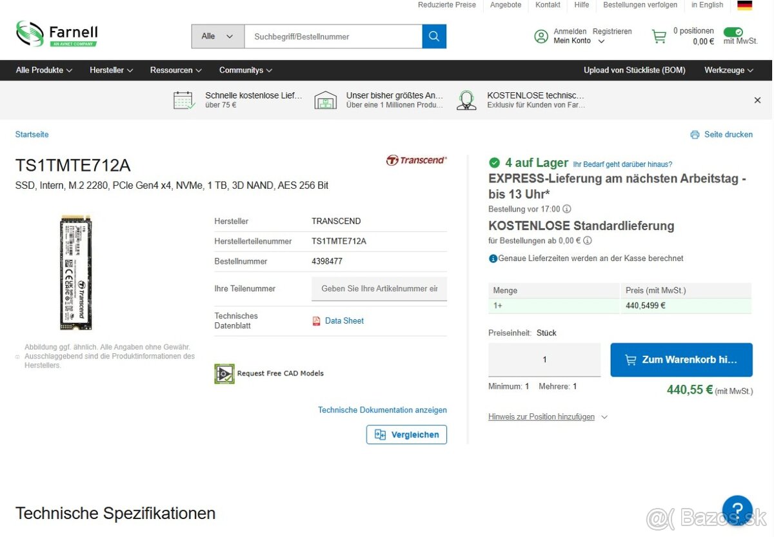The height and width of the screenshot is (537, 774).
Task: Open the Hersteller menu
Action: tap(111, 70)
